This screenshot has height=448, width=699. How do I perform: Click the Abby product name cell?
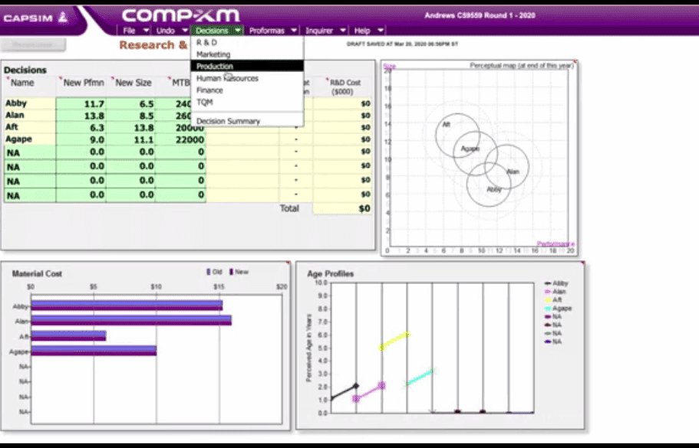pos(30,103)
